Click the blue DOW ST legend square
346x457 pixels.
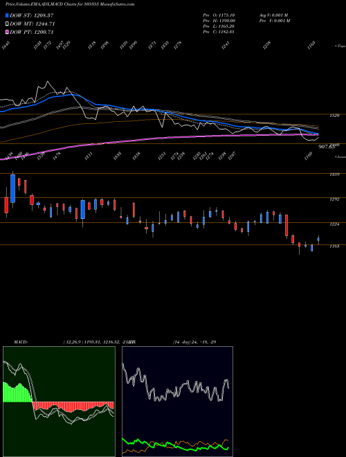[x=7, y=15]
